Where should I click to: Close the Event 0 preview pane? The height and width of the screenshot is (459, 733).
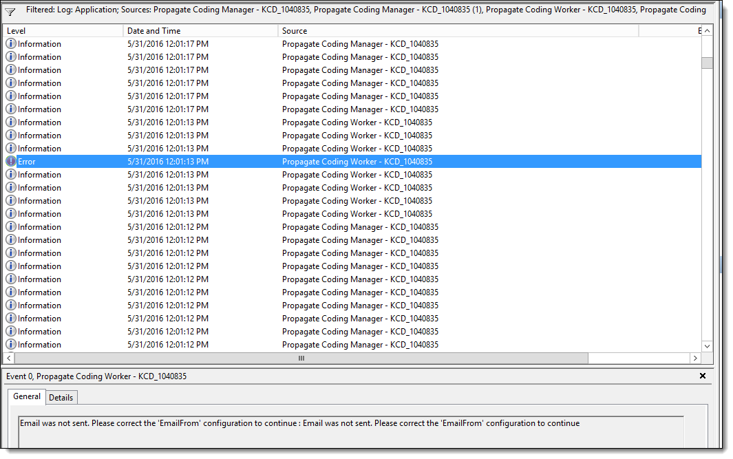click(x=703, y=376)
